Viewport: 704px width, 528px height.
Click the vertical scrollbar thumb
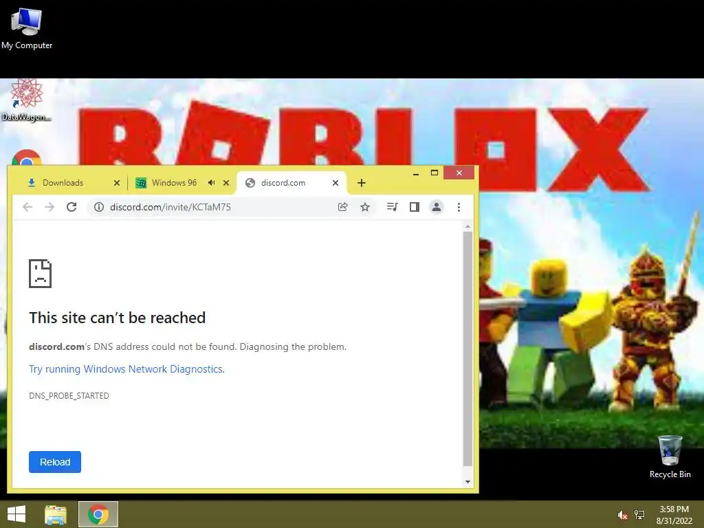467,349
